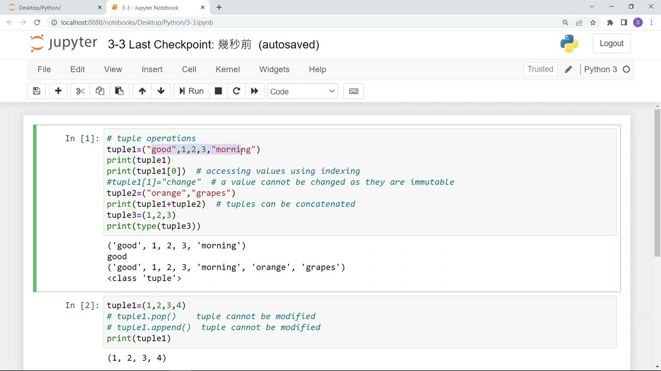Image resolution: width=661 pixels, height=371 pixels.
Task: Cut selected cells with scissors icon
Action: click(80, 91)
